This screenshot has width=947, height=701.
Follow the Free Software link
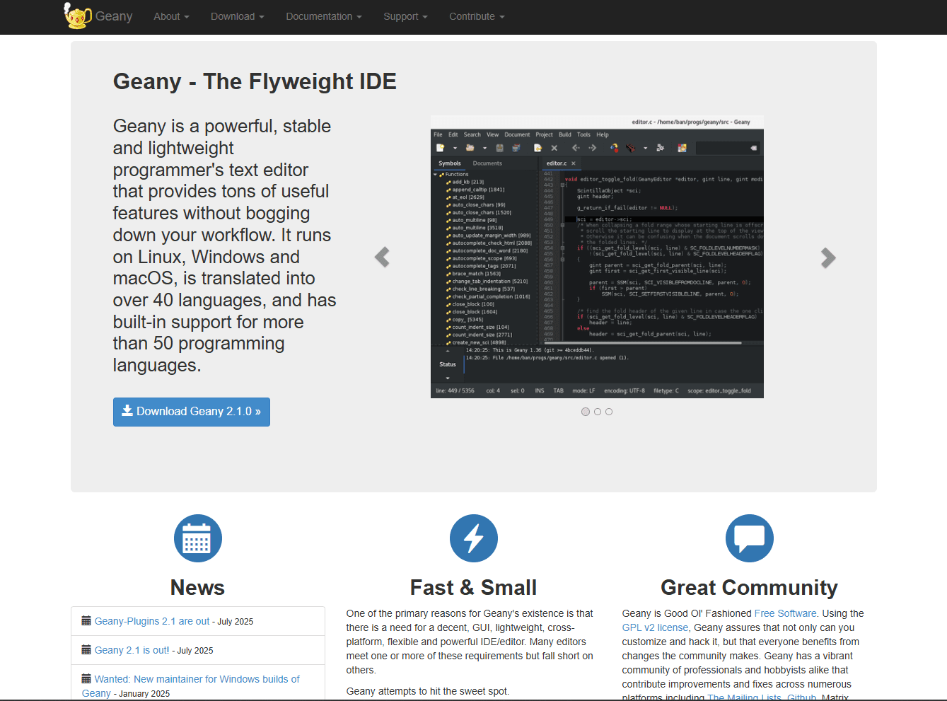[785, 613]
